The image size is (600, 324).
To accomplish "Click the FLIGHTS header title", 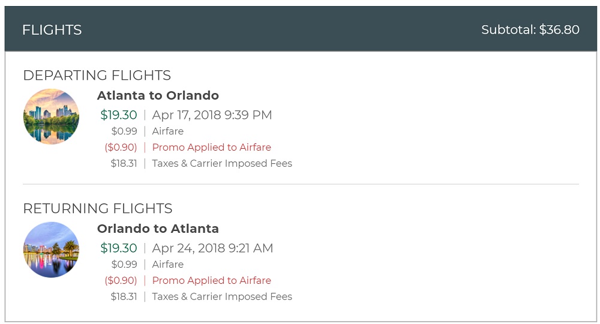I will 52,29.
